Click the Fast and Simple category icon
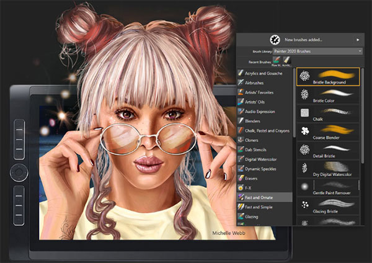This screenshot has width=372, height=263. [x=241, y=207]
